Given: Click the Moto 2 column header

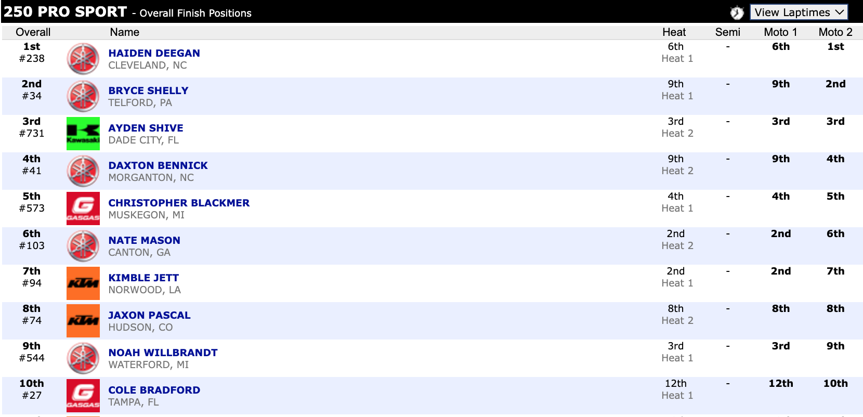Looking at the screenshot, I should point(835,32).
